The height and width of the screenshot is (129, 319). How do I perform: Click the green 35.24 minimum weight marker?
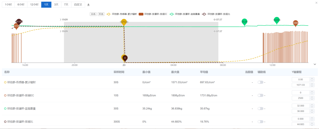244,22
